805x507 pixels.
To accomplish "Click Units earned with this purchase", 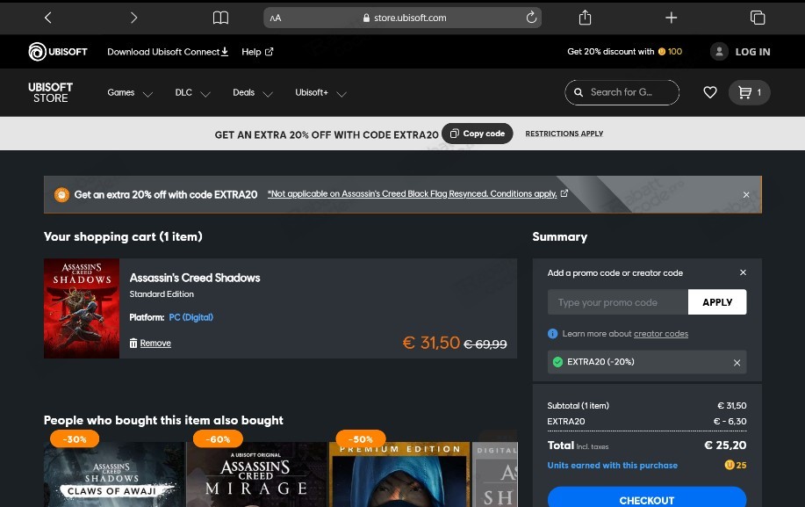I will [x=612, y=466].
